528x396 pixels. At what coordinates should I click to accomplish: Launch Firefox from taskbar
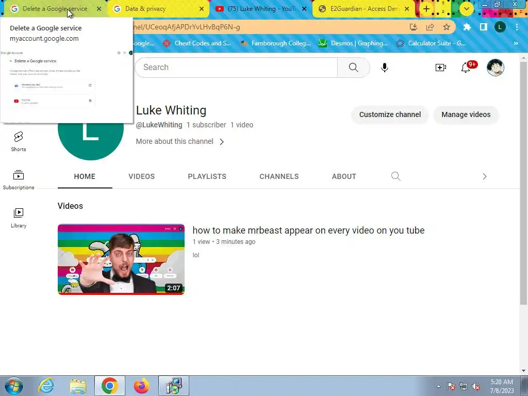tap(141, 386)
